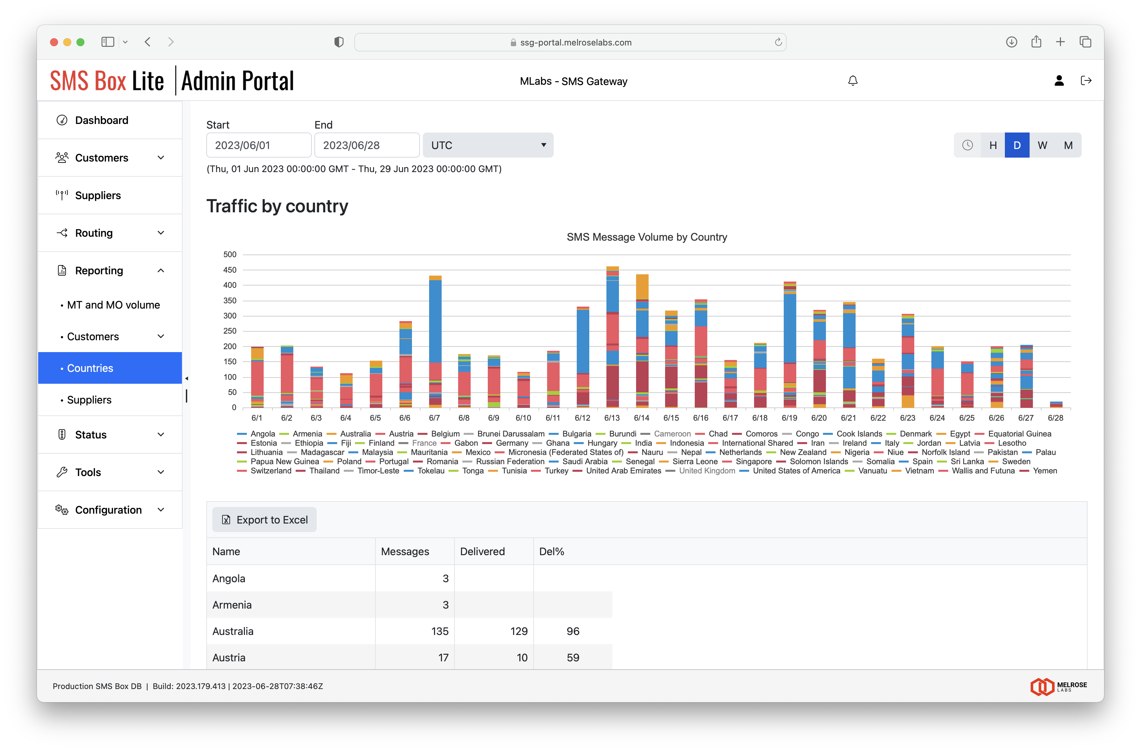1141x751 pixels.
Task: Open the Dashboard page
Action: [x=110, y=120]
